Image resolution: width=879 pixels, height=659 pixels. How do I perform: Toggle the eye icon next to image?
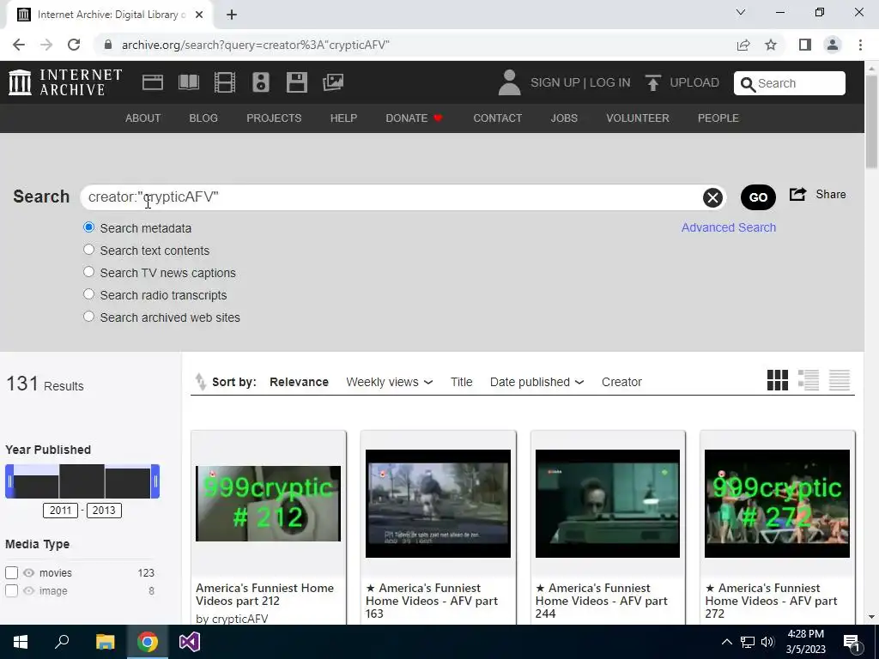[x=29, y=590]
